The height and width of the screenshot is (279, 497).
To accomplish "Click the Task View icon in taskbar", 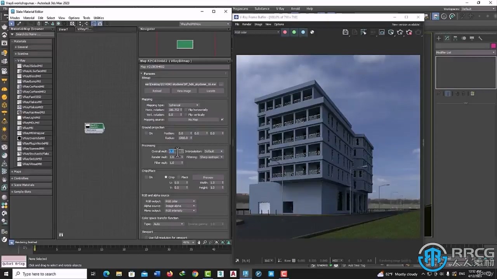I will 93,274.
